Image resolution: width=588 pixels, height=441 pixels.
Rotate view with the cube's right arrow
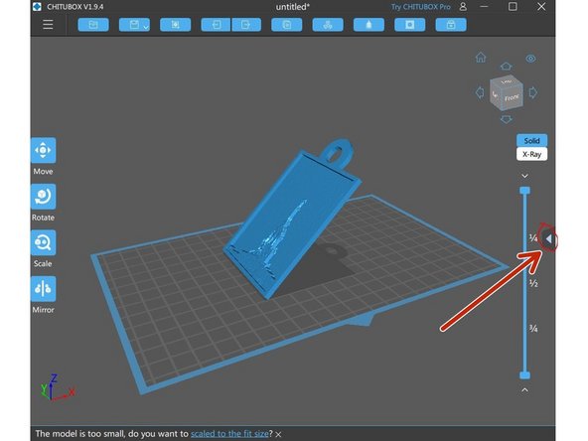pos(532,92)
